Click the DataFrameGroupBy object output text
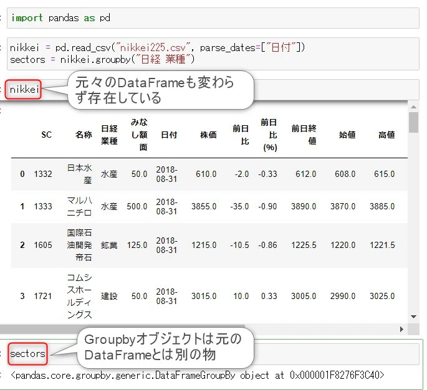The height and width of the screenshot is (390, 427). (198, 375)
